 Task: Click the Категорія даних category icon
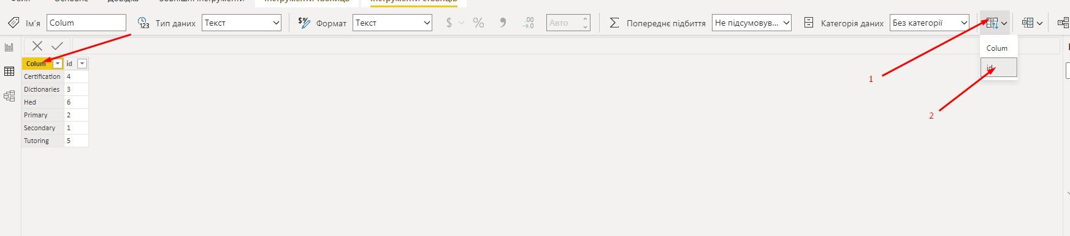coord(809,23)
